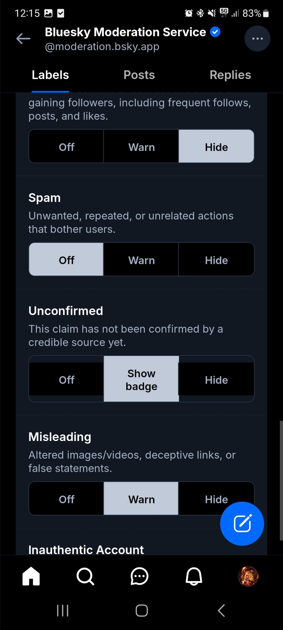Viewport: 283px width, 630px height.
Task: Tap the Android recent apps icon
Action: pyautogui.click(x=63, y=610)
